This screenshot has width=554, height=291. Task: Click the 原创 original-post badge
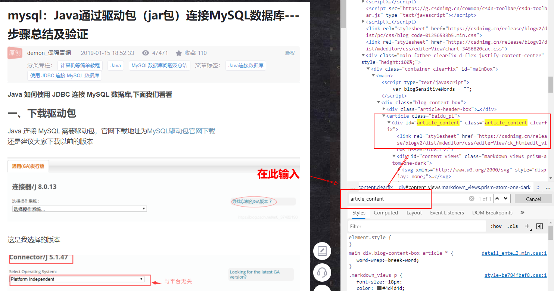15,53
